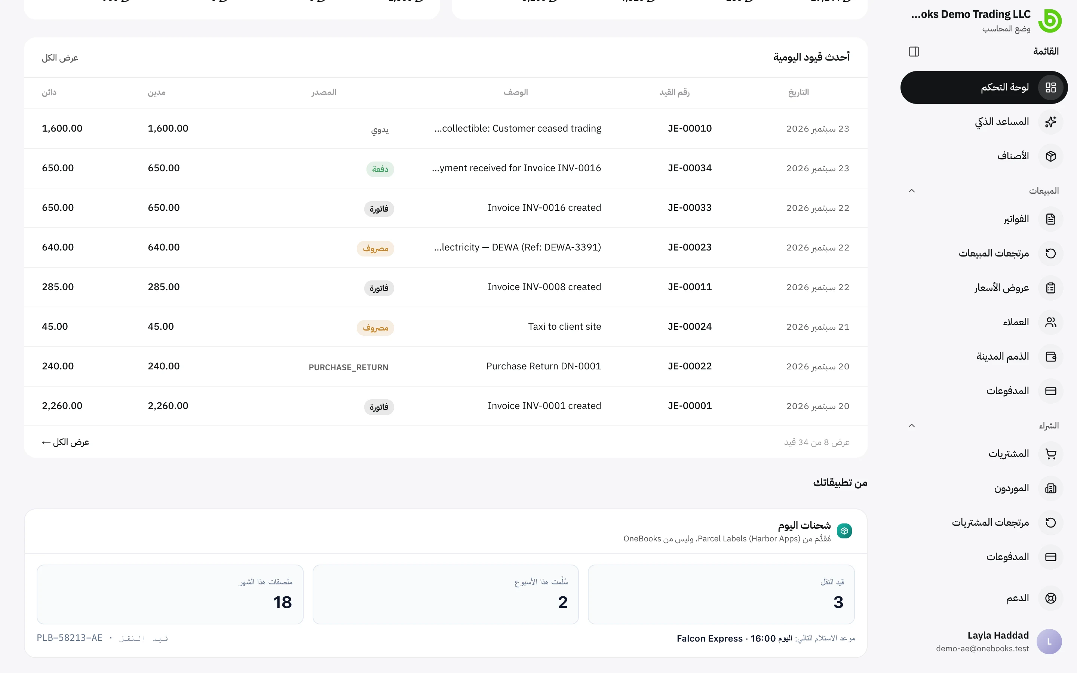Click the top عرض الكل link
Viewport: 1077px width, 673px height.
(x=60, y=58)
